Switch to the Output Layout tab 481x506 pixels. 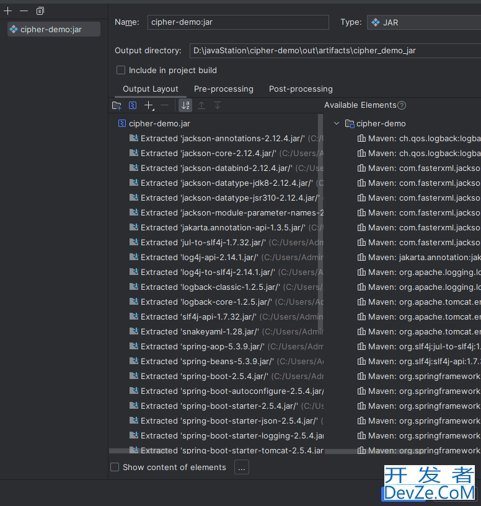point(150,89)
